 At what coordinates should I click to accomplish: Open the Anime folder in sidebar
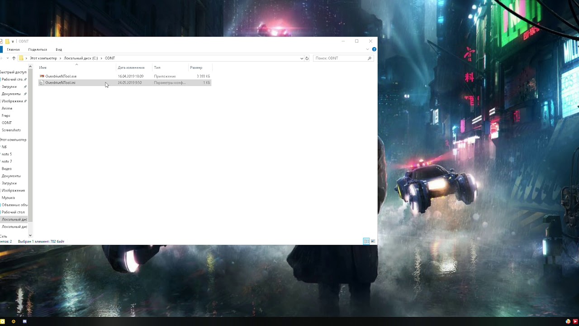coord(7,108)
